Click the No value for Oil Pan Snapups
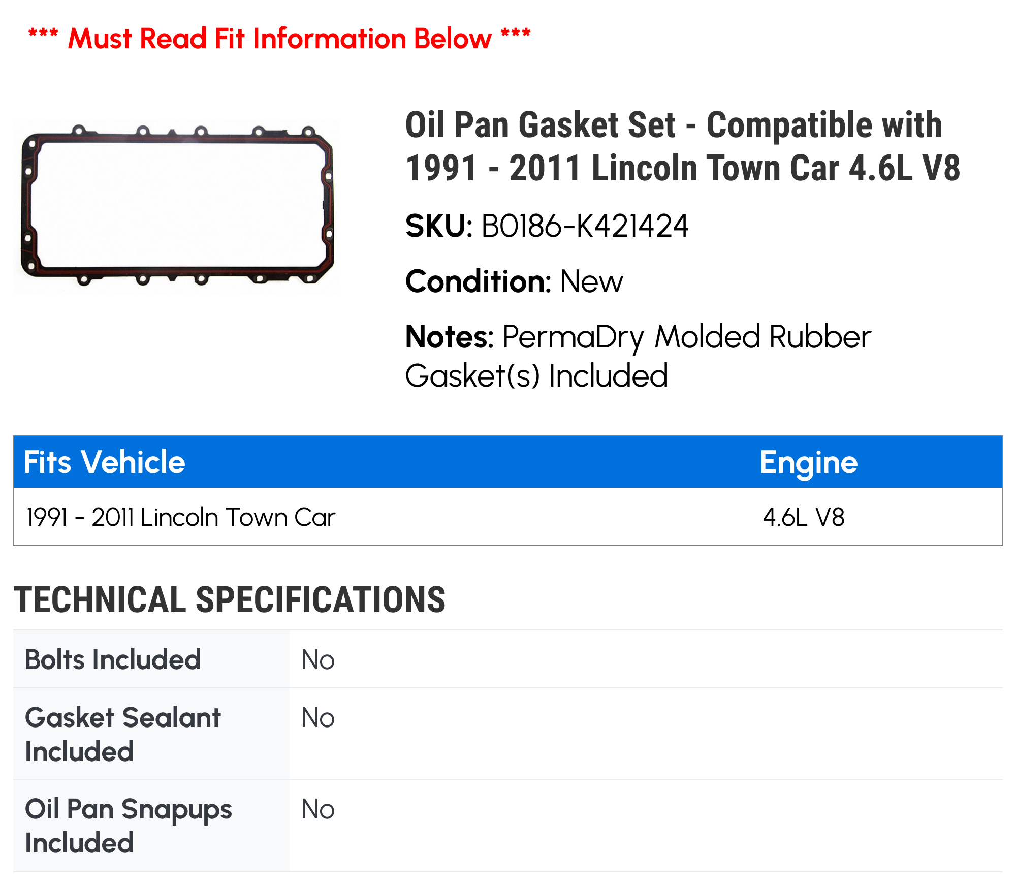This screenshot has height=885, width=1016. point(317,809)
